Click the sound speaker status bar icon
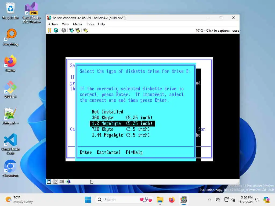Screen dimensions: 275x206 point(68,182)
